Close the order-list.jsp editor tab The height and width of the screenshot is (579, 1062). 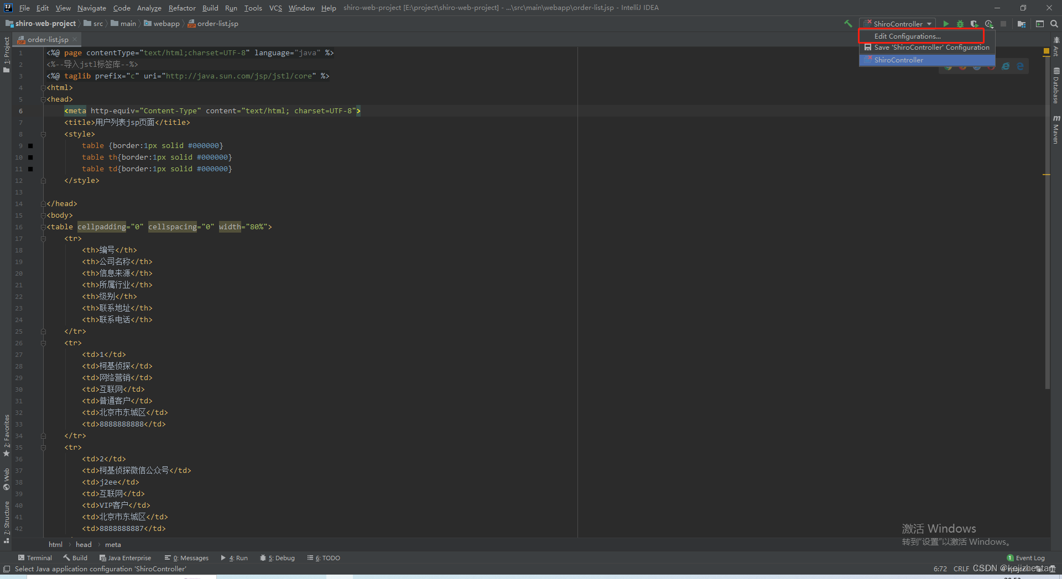click(75, 39)
